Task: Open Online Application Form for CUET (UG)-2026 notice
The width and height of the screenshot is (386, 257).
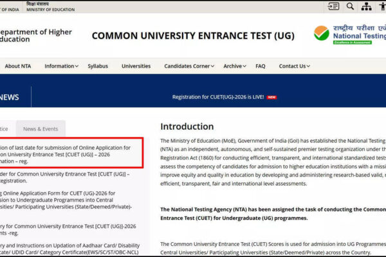Action: coord(66,200)
